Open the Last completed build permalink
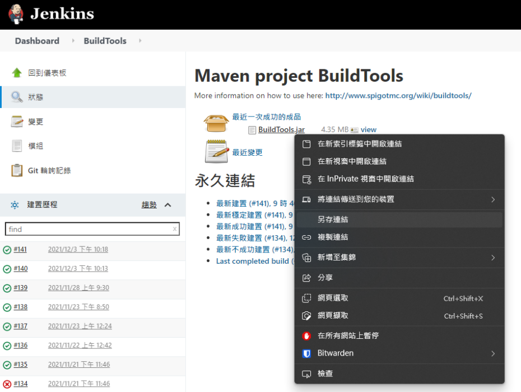The image size is (521, 392). coord(255,261)
